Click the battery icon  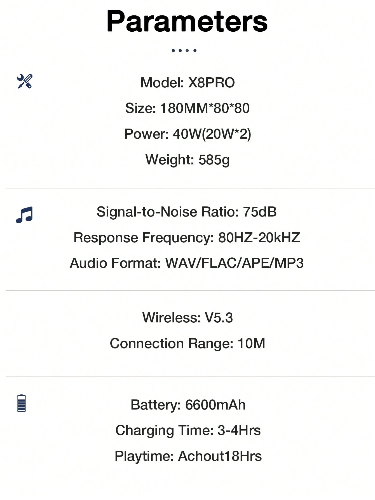pos(22,403)
